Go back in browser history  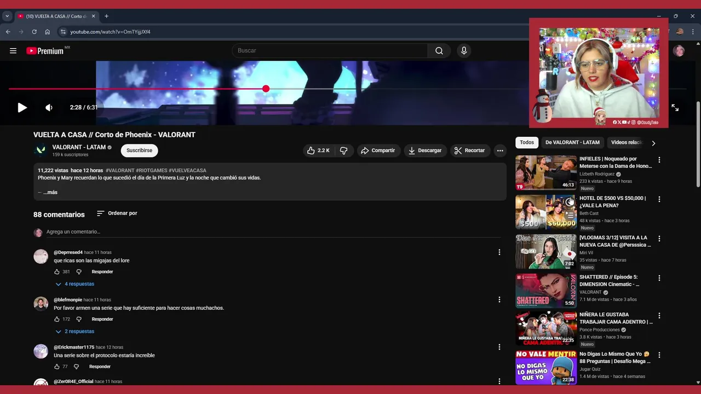pyautogui.click(x=8, y=32)
